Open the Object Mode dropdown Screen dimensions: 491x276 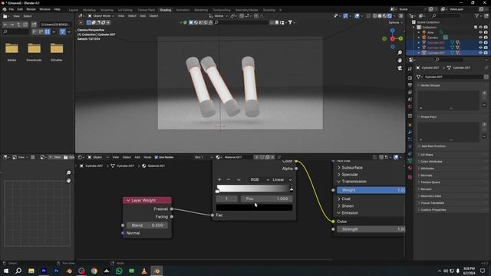[x=101, y=16]
